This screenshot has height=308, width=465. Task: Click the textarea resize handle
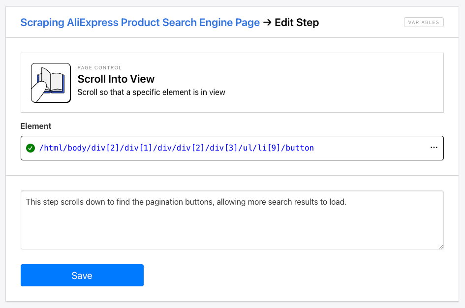point(441,246)
